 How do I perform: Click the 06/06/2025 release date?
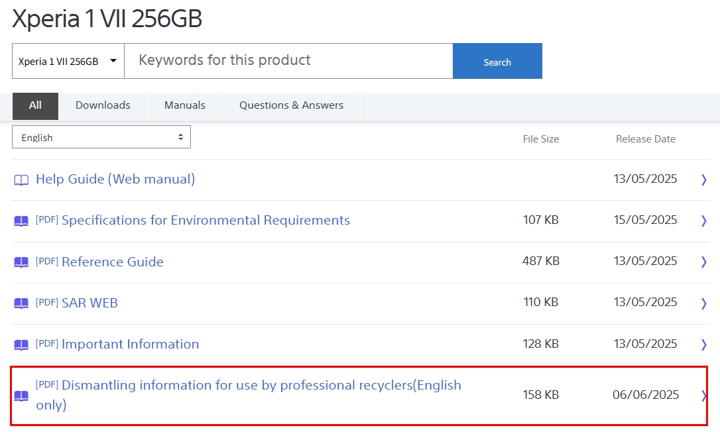click(646, 395)
